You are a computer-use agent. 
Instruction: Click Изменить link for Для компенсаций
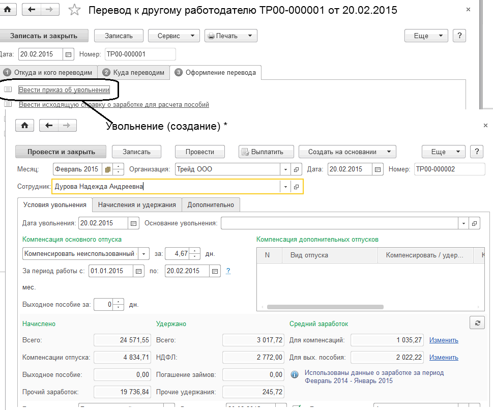444,340
